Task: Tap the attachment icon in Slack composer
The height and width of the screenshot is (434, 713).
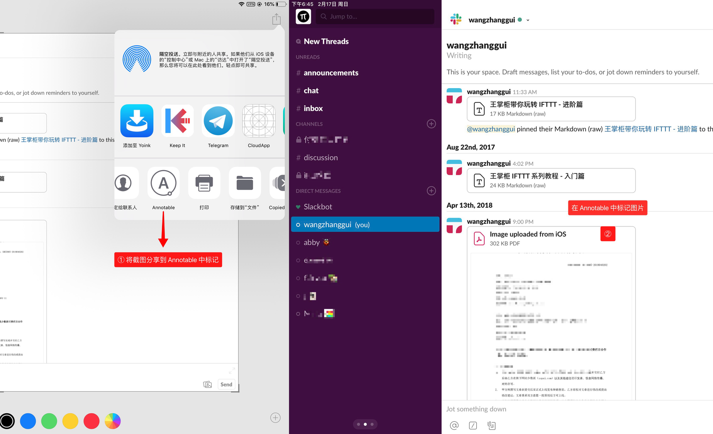Action: click(492, 425)
